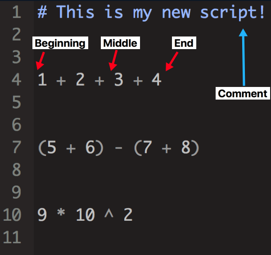
Task: Place cursor on the number 3 in line 4
Action: [118, 80]
